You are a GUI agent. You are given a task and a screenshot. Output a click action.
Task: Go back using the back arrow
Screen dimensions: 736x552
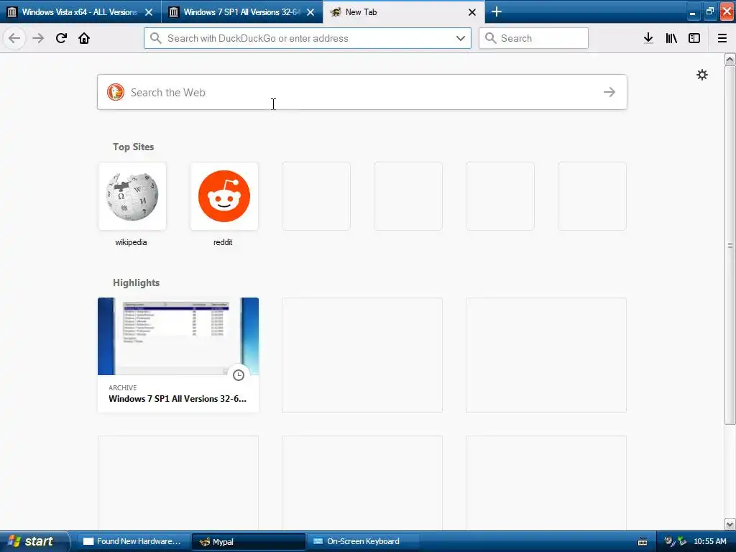(14, 38)
